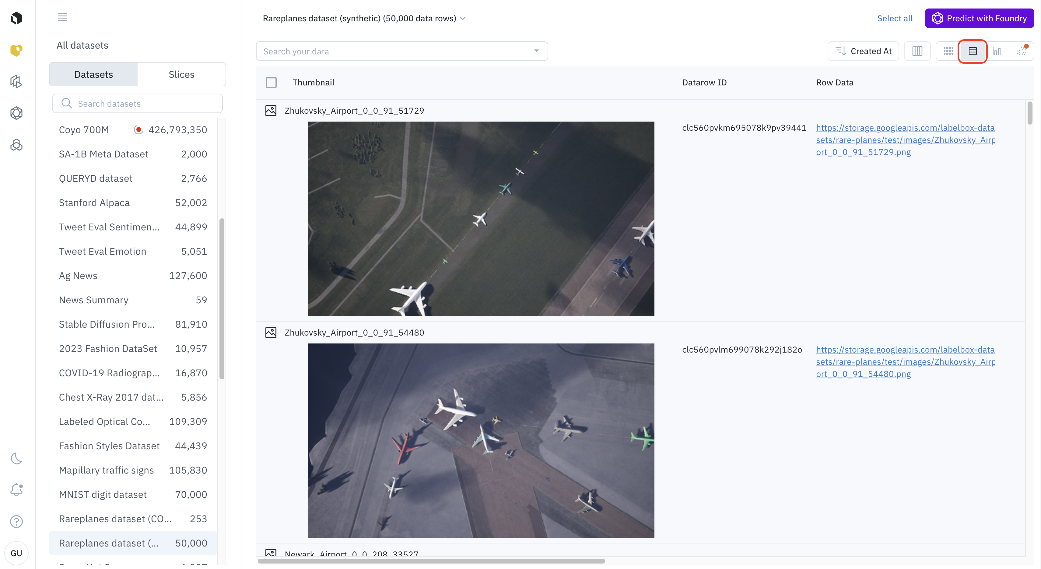Open GU user avatar menu
The image size is (1041, 569).
point(16,553)
